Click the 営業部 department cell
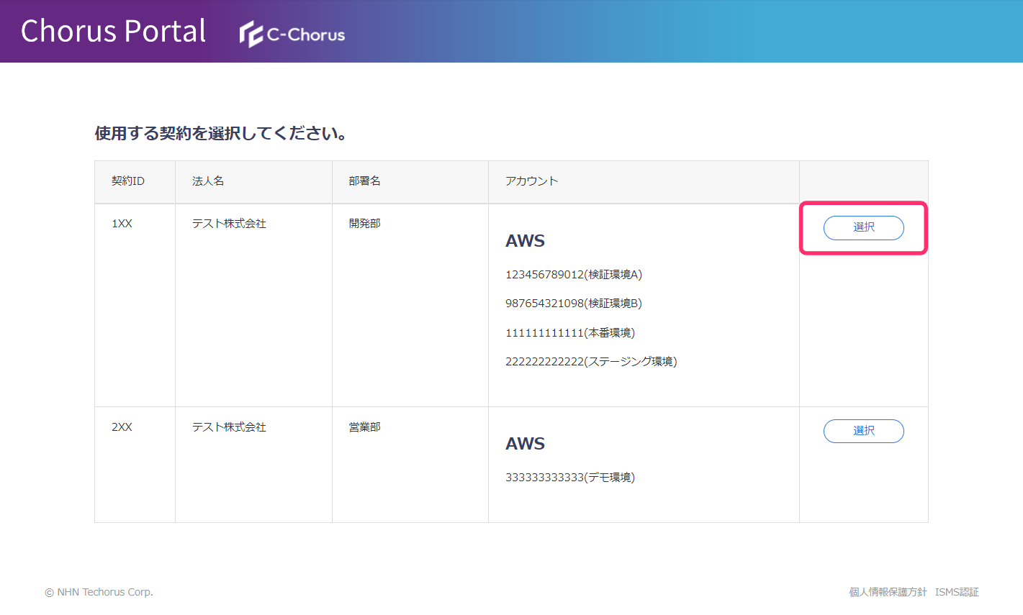The height and width of the screenshot is (615, 1023). pyautogui.click(x=365, y=427)
